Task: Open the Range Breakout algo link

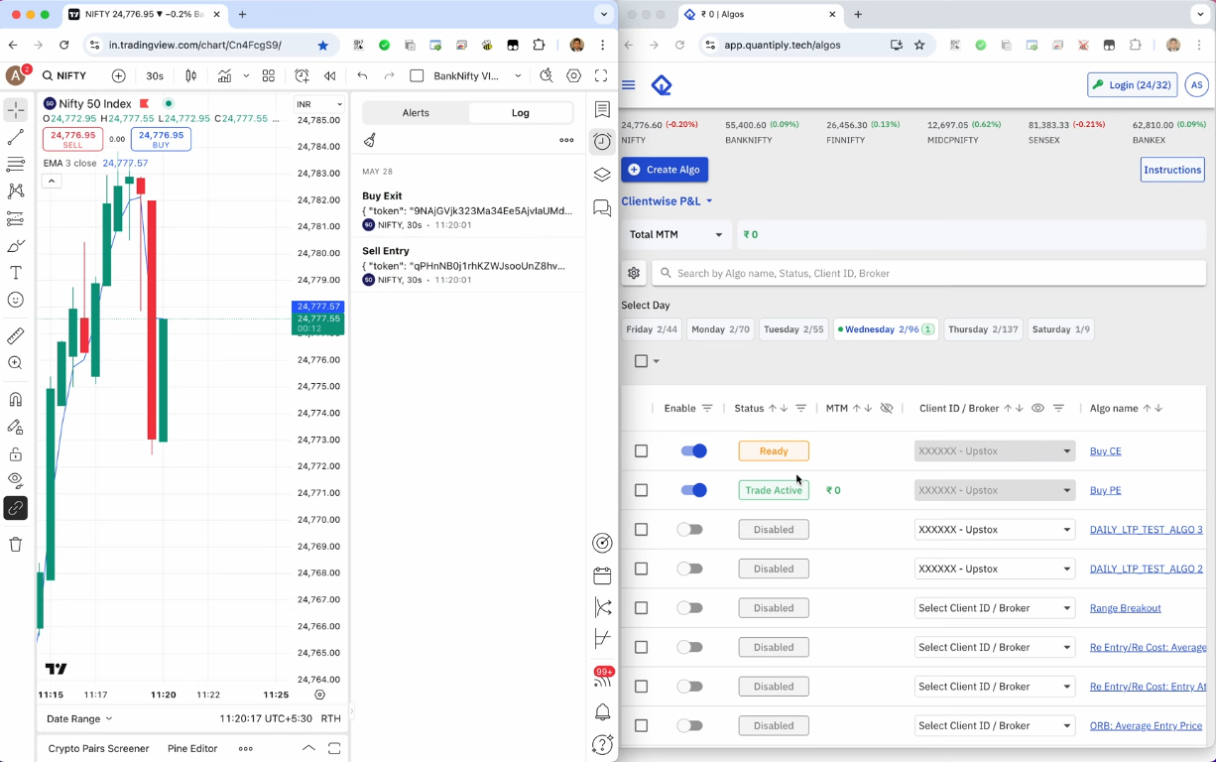Action: tap(1125, 608)
